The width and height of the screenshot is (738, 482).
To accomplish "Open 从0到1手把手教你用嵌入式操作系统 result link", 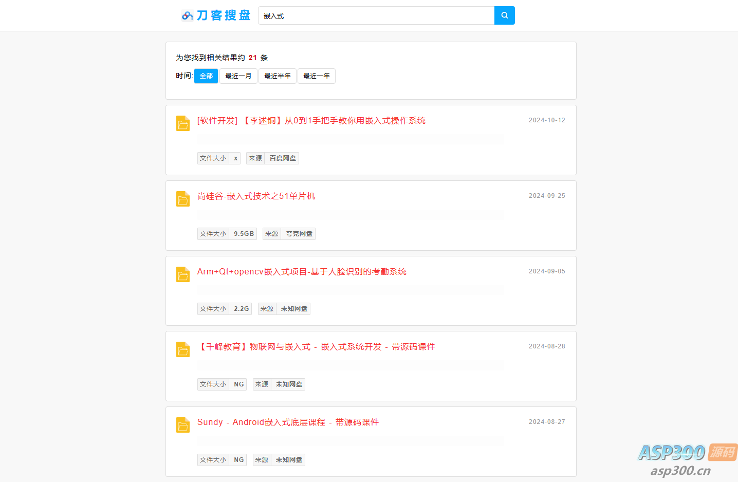I will [x=311, y=121].
